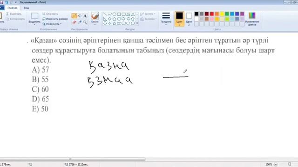
Task: Choose the Left arrow shape
Action: tap(129, 19)
